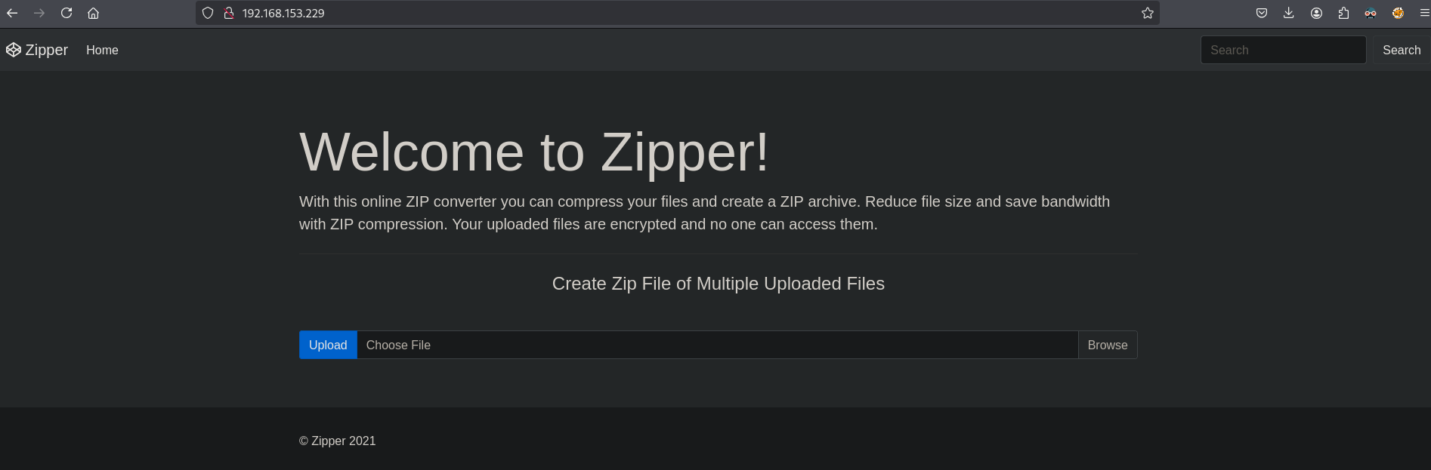Click the tracking protection shield icon
The image size is (1431, 470).
click(208, 13)
